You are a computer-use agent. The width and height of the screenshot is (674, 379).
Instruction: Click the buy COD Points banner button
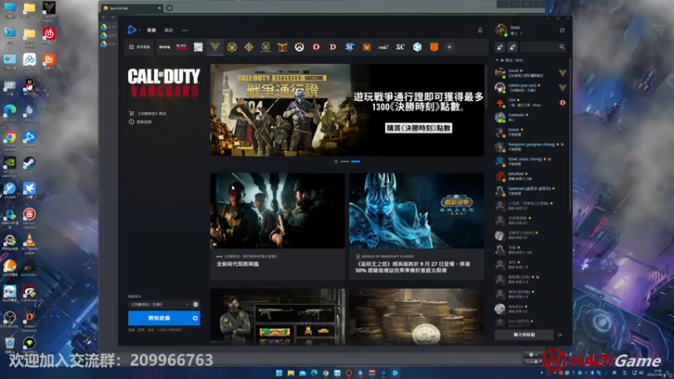click(x=418, y=128)
